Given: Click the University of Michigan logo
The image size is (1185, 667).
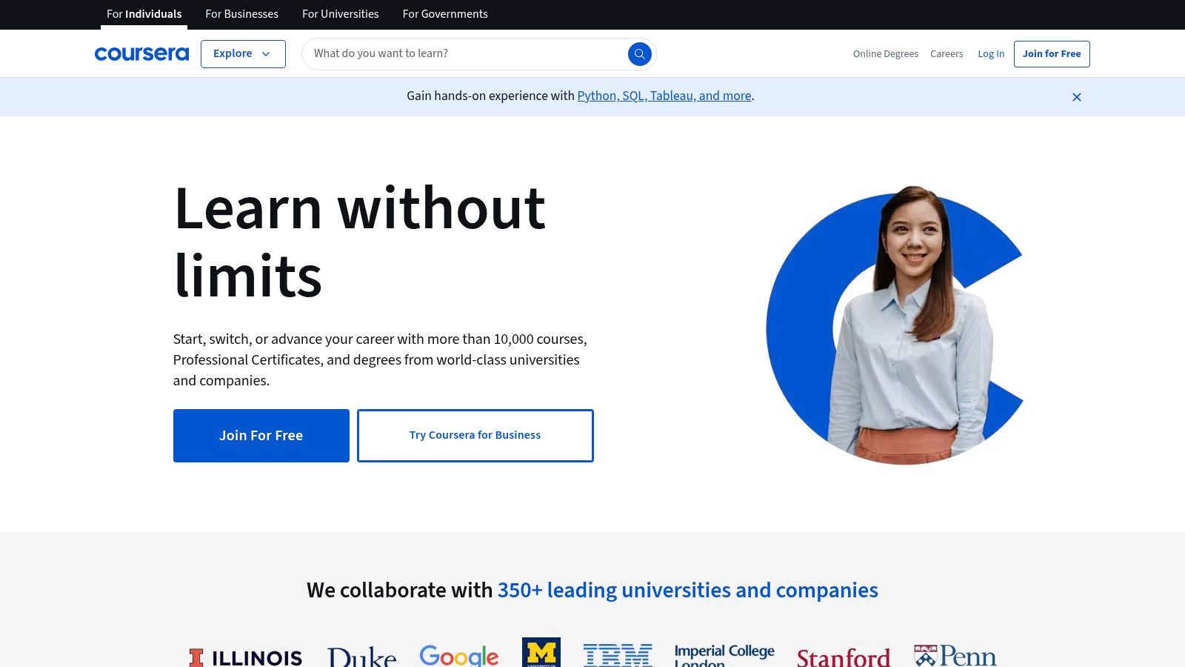Looking at the screenshot, I should (541, 653).
